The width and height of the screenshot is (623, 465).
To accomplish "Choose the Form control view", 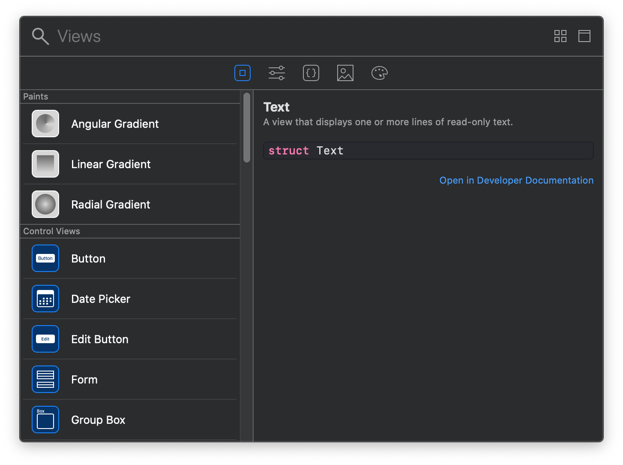I will click(84, 380).
